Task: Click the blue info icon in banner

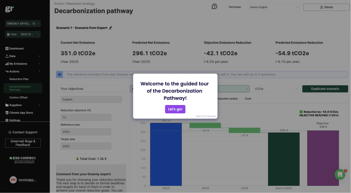Action: coord(60,74)
